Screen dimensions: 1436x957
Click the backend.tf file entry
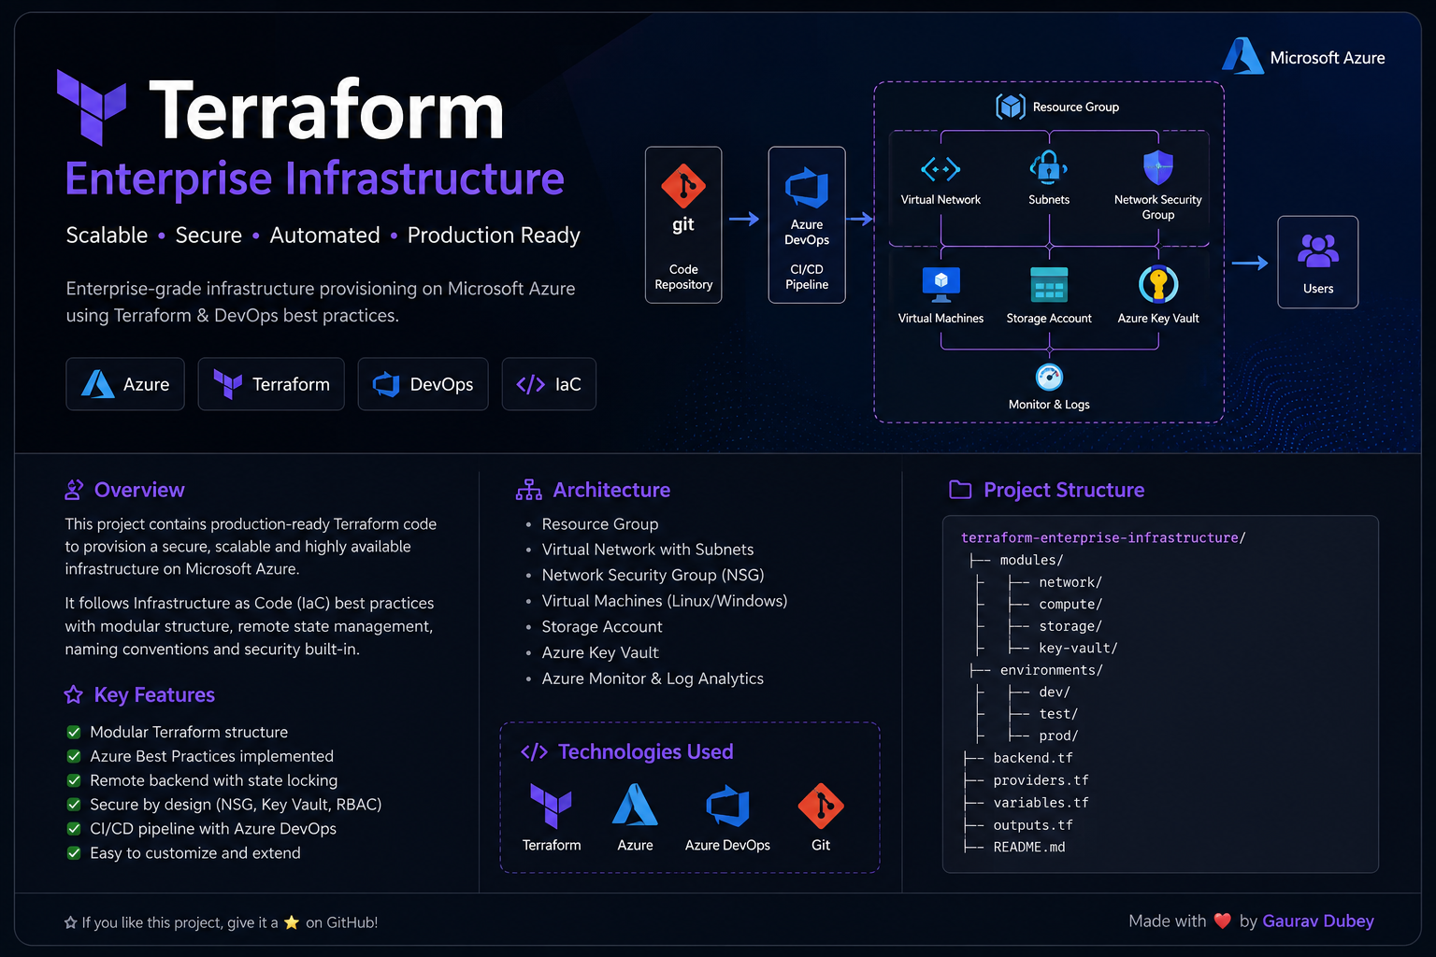pyautogui.click(x=1033, y=758)
